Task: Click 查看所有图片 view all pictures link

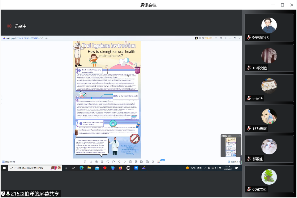Action: (x=9, y=161)
